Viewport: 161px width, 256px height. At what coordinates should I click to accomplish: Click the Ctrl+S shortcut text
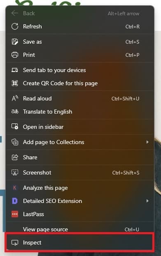(x=132, y=42)
